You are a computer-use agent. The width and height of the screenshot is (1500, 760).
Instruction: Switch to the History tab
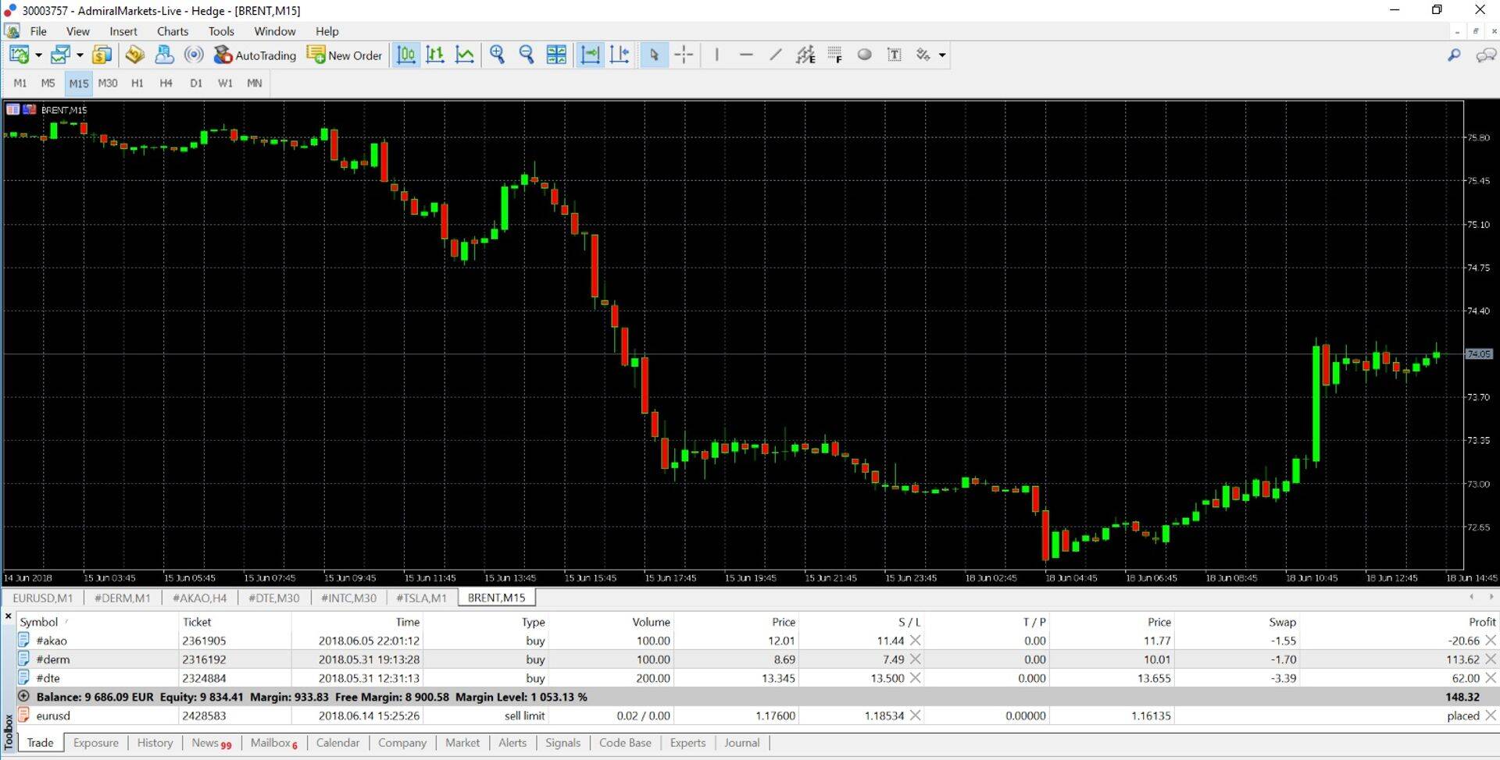[x=155, y=743]
